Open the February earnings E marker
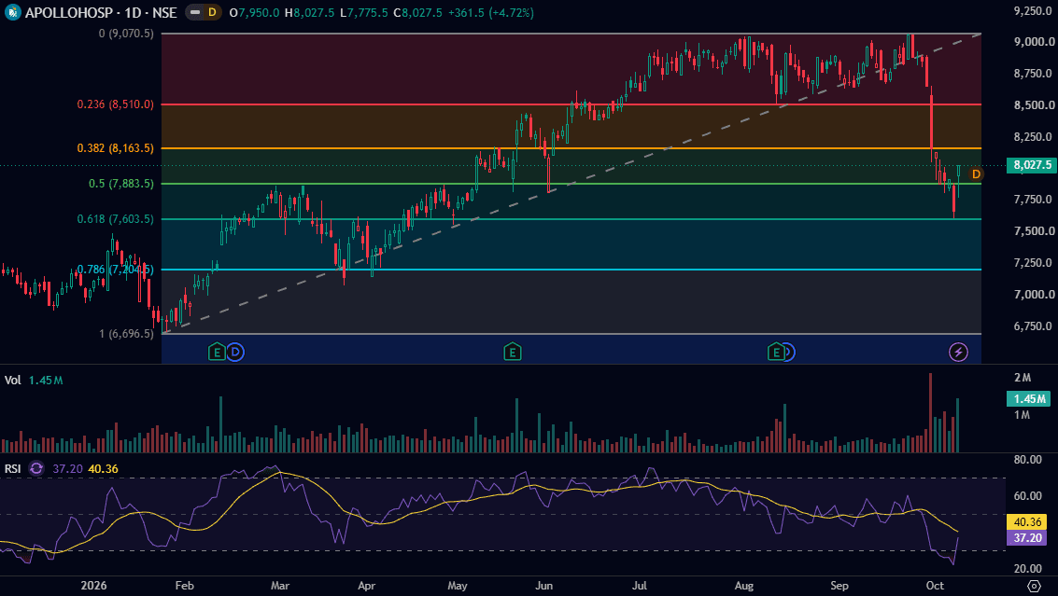 click(217, 352)
